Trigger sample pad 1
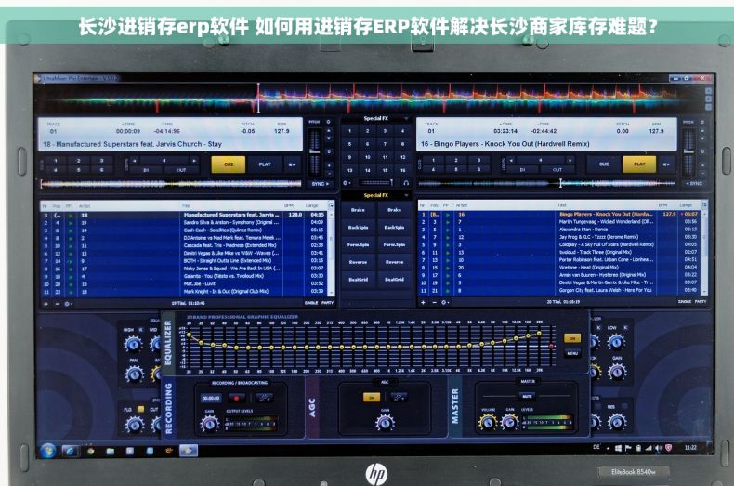The image size is (734, 486). 349,131
